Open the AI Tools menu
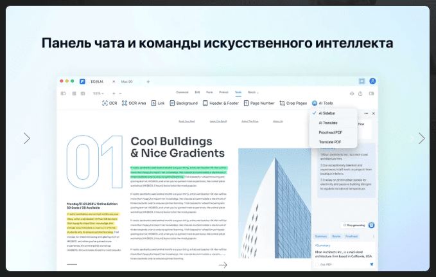 click(x=322, y=103)
